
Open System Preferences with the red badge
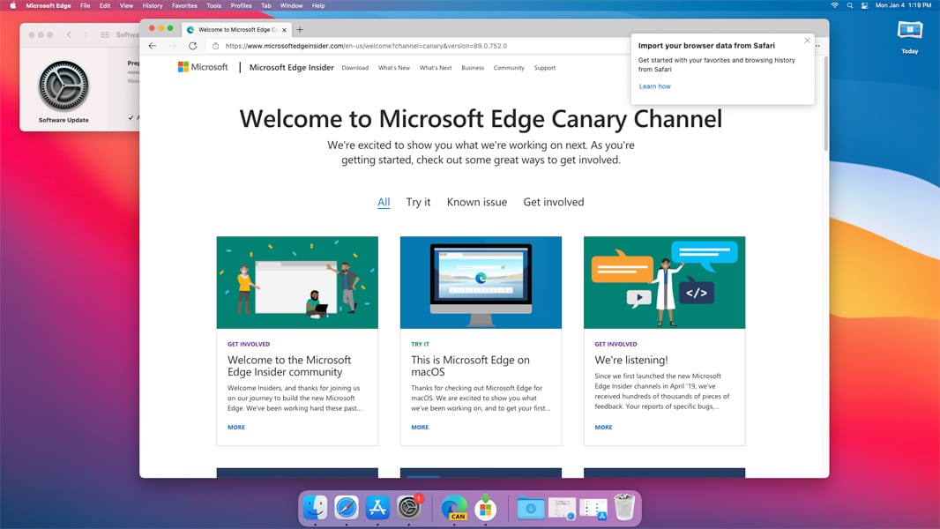click(409, 508)
